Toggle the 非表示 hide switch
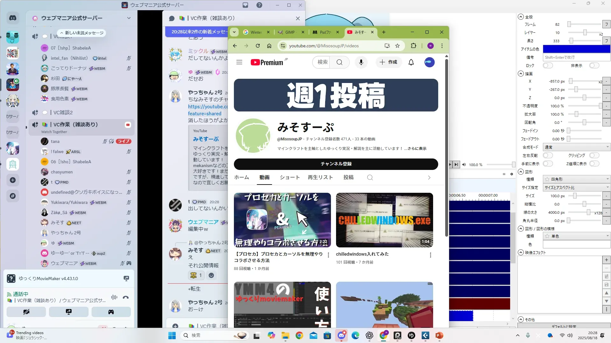 [x=594, y=65]
